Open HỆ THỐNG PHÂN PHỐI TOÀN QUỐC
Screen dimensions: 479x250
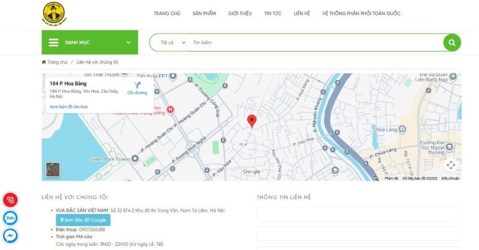tap(361, 13)
